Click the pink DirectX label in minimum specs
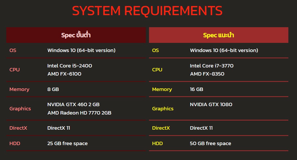The width and height of the screenshot is (297, 160). pos(18,128)
